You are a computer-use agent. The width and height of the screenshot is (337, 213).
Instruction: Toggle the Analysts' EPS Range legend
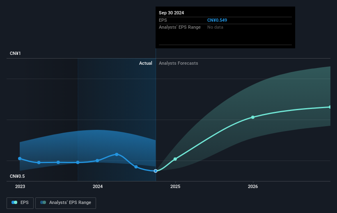(66, 203)
